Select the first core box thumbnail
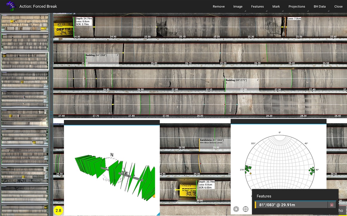Screen dimensions: 347x216 click(25, 23)
